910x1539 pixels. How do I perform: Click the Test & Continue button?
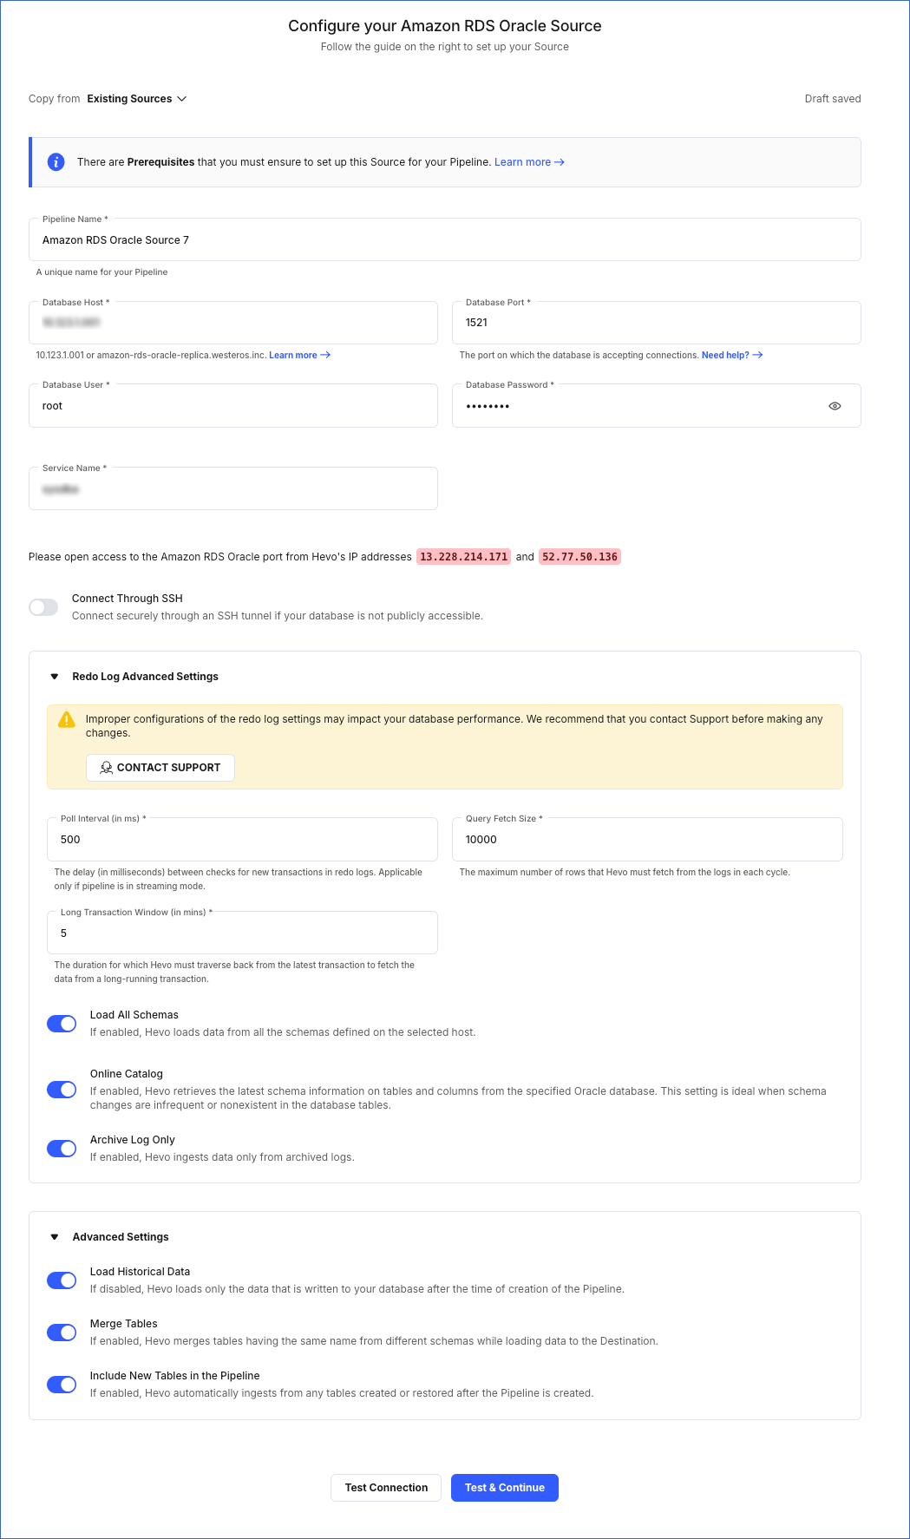point(505,1488)
